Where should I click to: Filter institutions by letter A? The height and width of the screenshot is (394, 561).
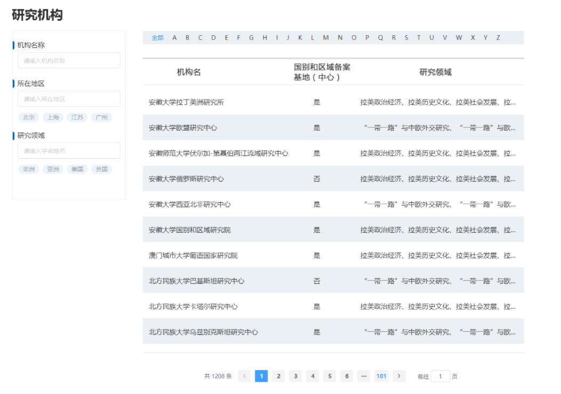pyautogui.click(x=174, y=37)
